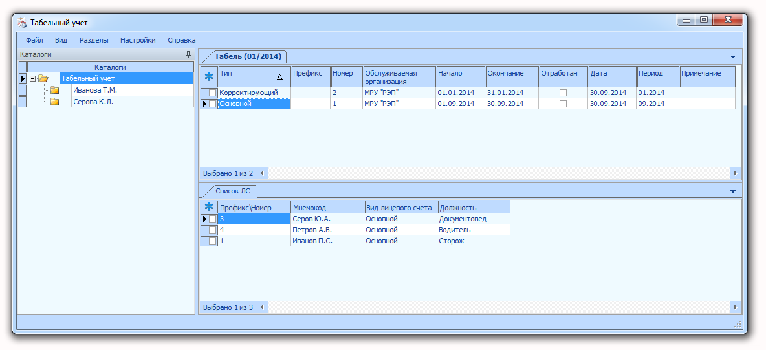Switch to the Табель (01/2014) tab
This screenshot has height=350, width=766.
248,56
